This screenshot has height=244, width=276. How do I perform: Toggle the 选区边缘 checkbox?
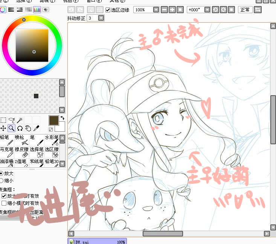click(108, 10)
